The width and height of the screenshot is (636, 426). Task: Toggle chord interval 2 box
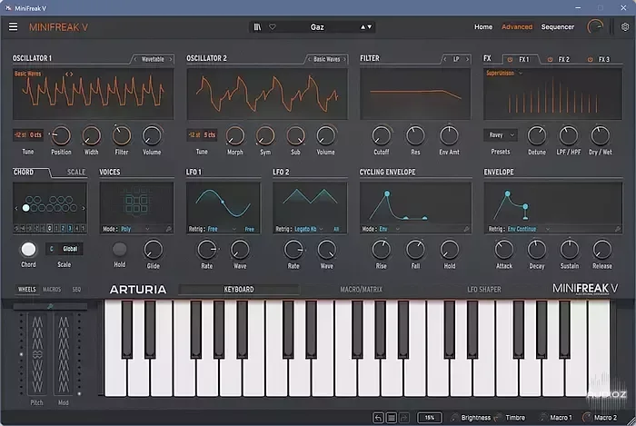[63, 229]
